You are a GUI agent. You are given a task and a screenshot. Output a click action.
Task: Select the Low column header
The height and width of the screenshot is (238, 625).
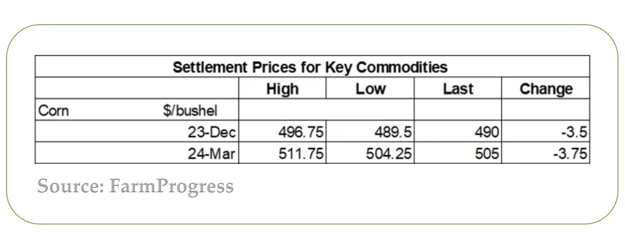[371, 88]
